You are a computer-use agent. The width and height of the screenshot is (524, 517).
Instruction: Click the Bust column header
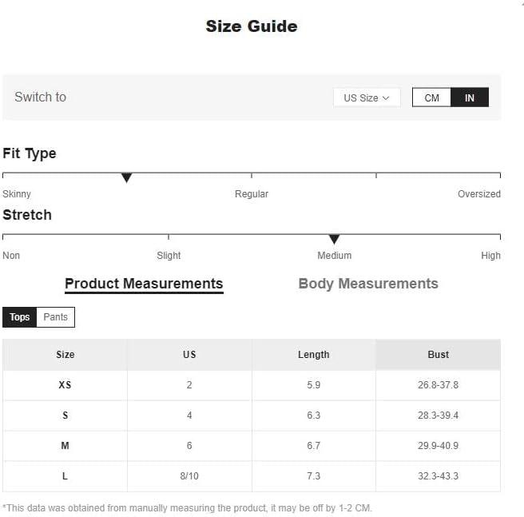click(x=438, y=355)
